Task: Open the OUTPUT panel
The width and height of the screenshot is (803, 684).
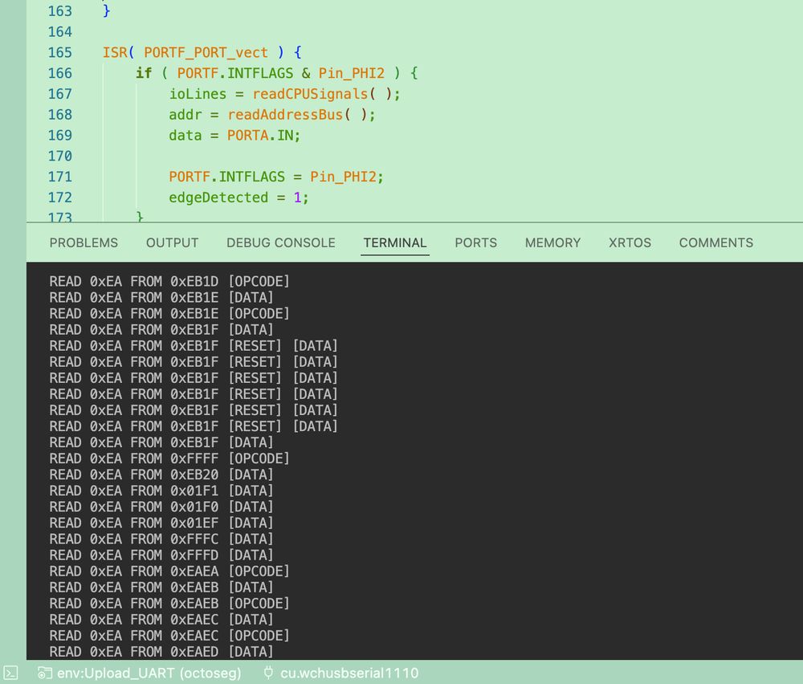Action: tap(172, 242)
